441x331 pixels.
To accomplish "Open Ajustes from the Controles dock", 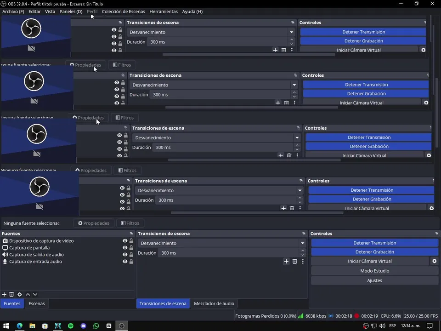I will (x=375, y=280).
